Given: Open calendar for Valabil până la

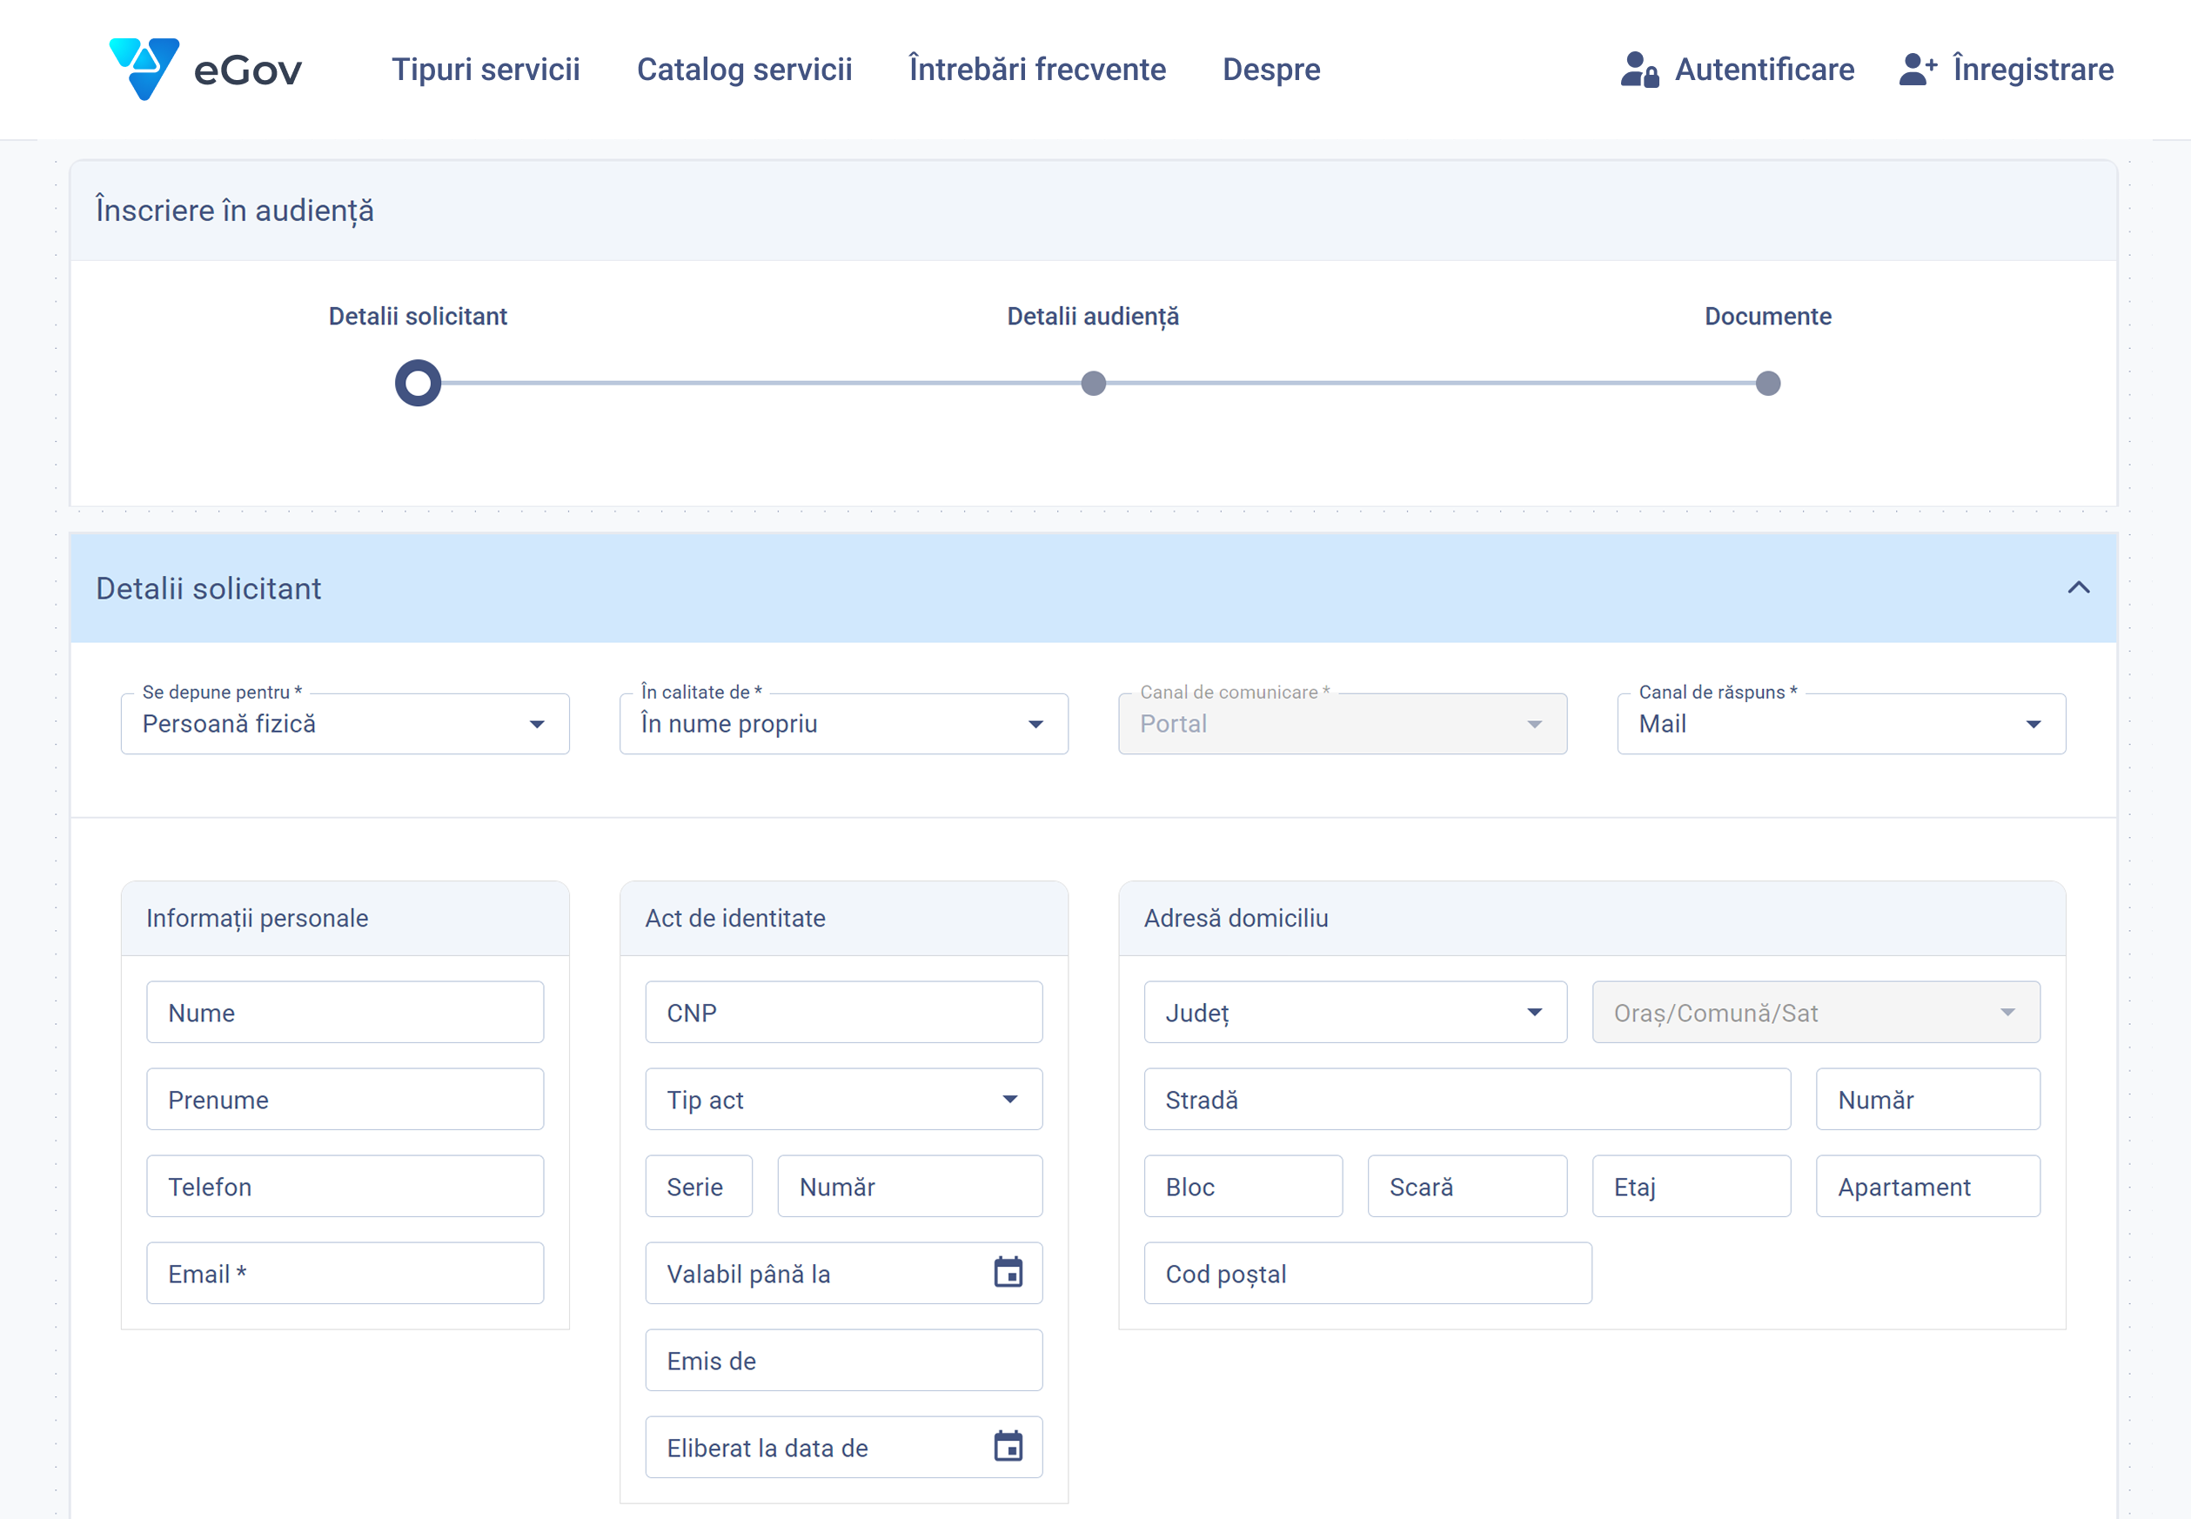Looking at the screenshot, I should [x=1008, y=1273].
